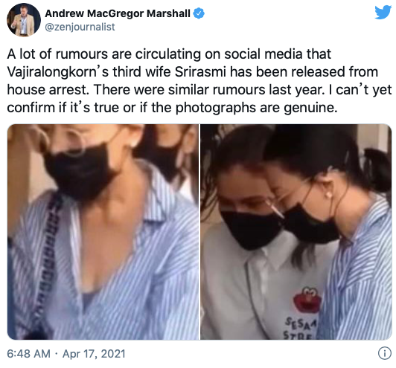Image resolution: width=396 pixels, height=368 pixels.
Task: Open the left photo of the tweet
Action: pyautogui.click(x=103, y=232)
